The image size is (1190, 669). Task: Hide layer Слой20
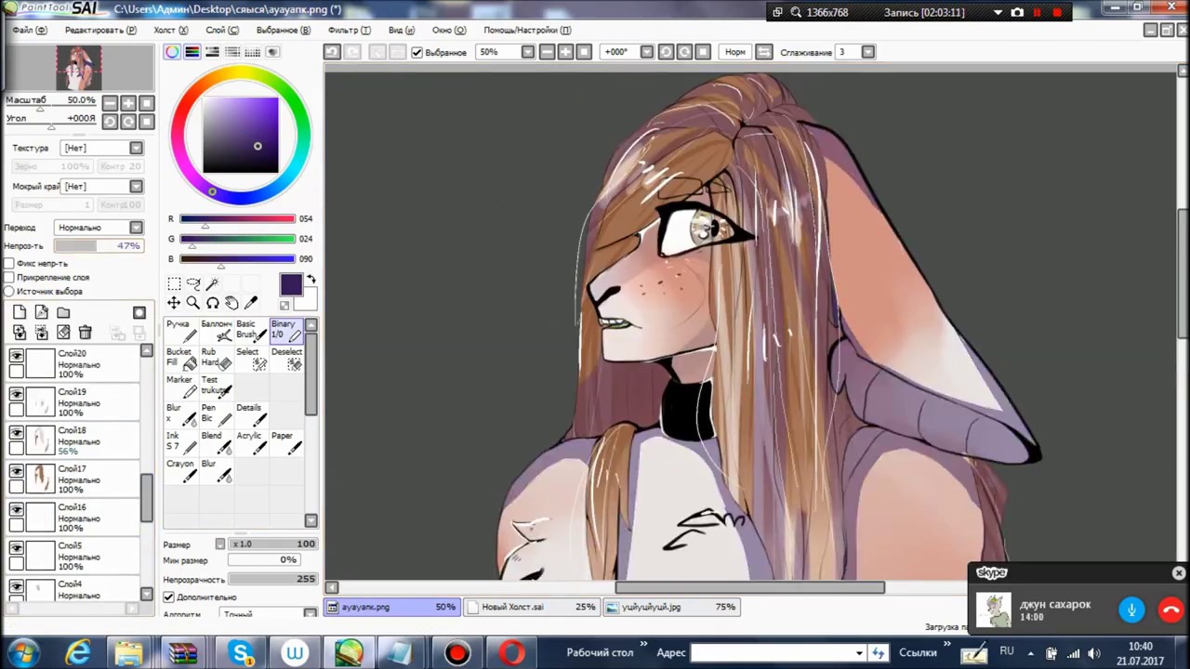17,356
